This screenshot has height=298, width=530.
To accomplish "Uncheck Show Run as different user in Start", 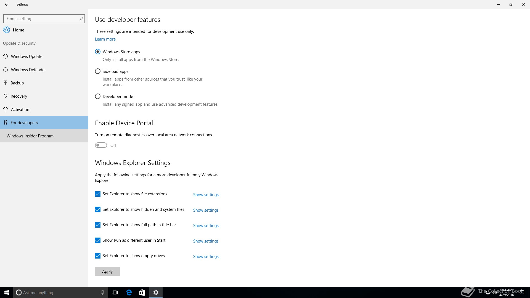I will 98,240.
